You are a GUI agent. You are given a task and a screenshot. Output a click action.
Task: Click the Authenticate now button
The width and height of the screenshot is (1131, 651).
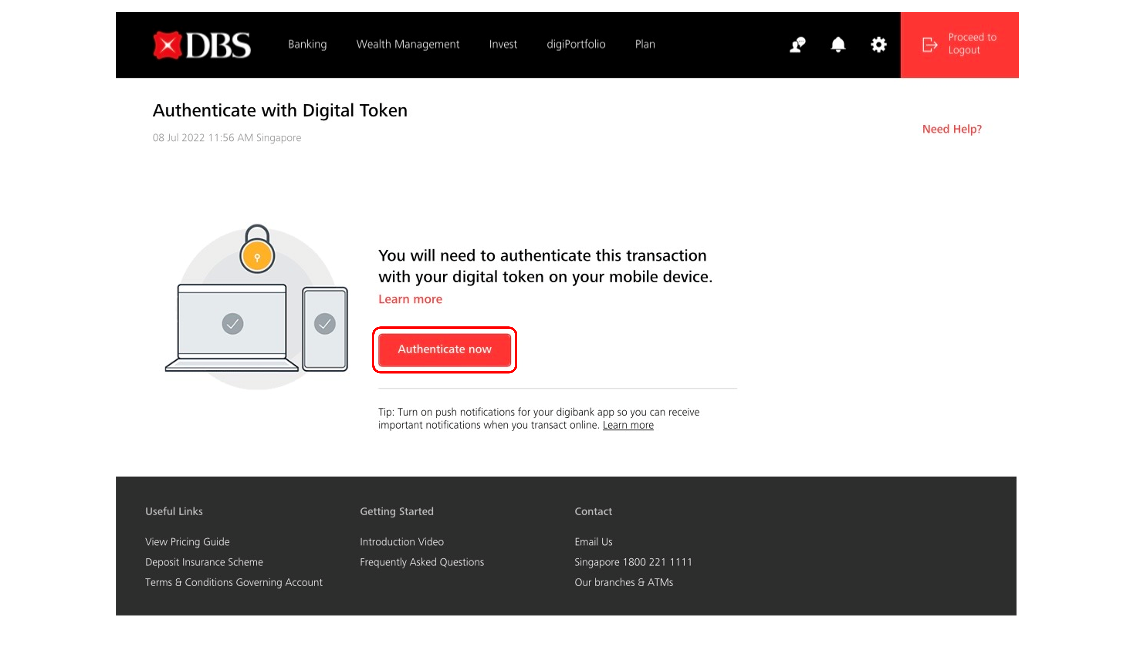[x=444, y=350]
